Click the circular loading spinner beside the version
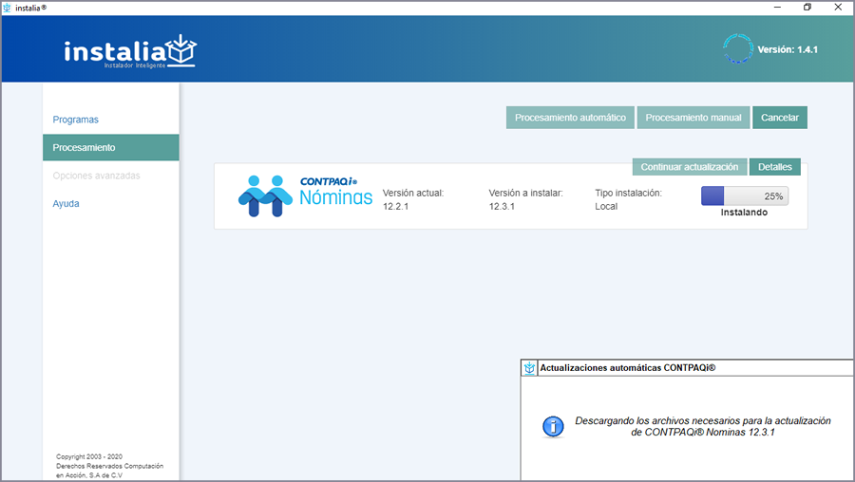Viewport: 855px width, 482px height. [x=737, y=48]
